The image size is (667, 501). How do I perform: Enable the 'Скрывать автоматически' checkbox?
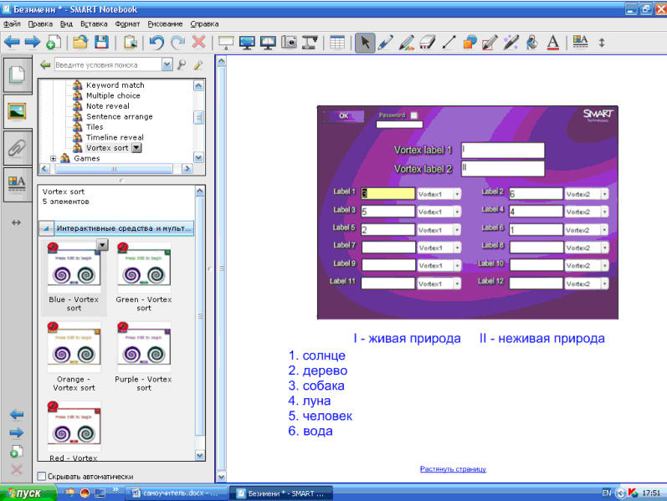pos(43,476)
